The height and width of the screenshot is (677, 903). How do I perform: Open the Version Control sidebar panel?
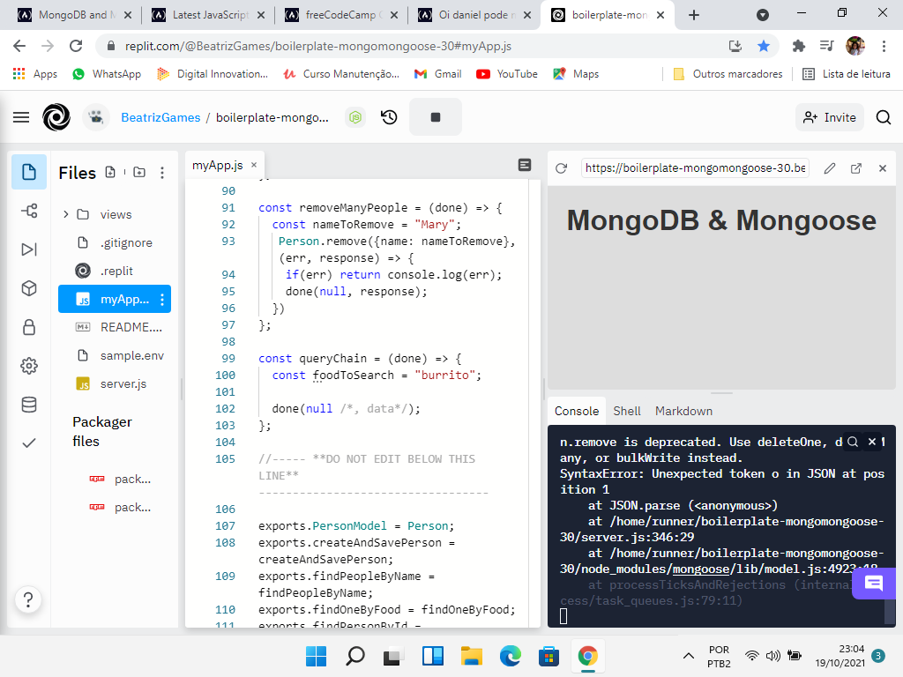click(x=29, y=212)
